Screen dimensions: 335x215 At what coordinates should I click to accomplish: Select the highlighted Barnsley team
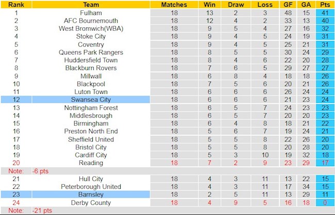pos(91,194)
